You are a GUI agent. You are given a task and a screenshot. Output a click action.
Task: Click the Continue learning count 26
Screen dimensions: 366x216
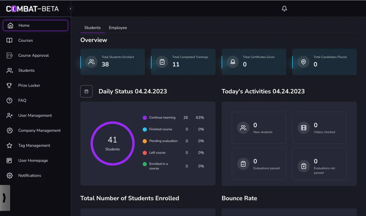pos(186,117)
